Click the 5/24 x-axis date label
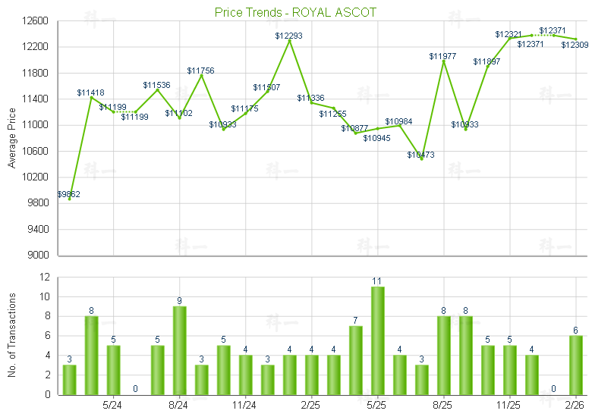 pos(112,405)
